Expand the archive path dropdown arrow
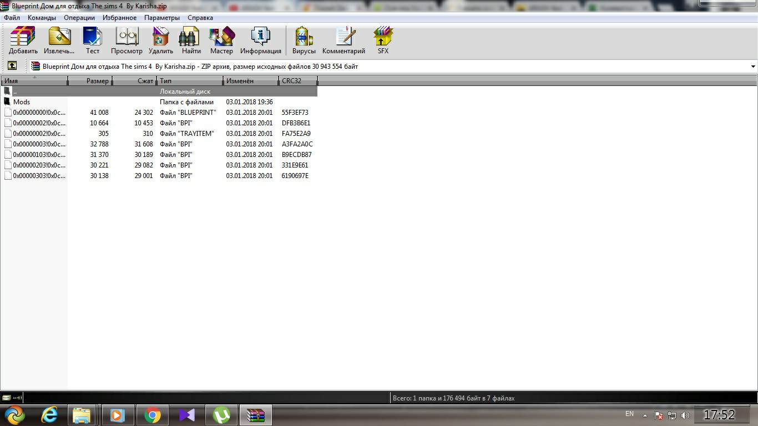 point(753,67)
